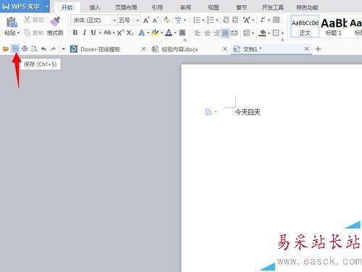Click the Open folder icon
362x272 pixels.
click(6, 49)
